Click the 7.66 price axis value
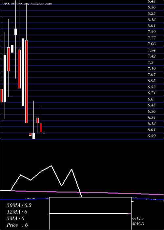The height and width of the screenshot is (230, 164). coord(152,44)
